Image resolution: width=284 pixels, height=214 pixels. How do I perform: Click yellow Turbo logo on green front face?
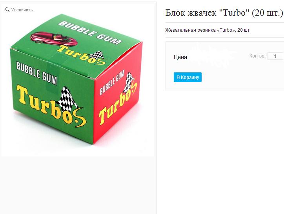pyautogui.click(x=51, y=106)
